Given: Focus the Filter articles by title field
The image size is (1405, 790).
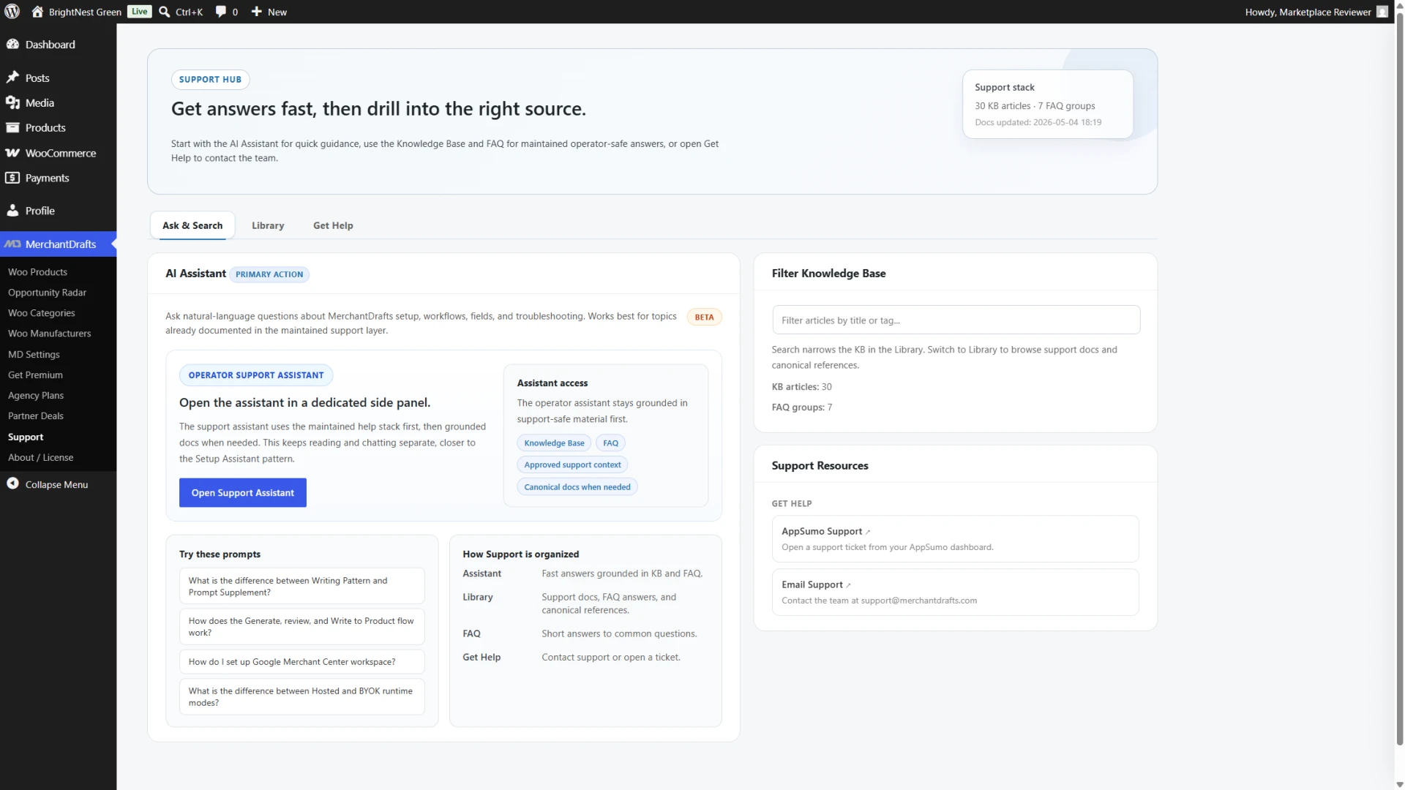Looking at the screenshot, I should pos(956,320).
